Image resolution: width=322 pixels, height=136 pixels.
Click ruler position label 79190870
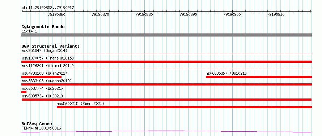[x=101, y=14]
